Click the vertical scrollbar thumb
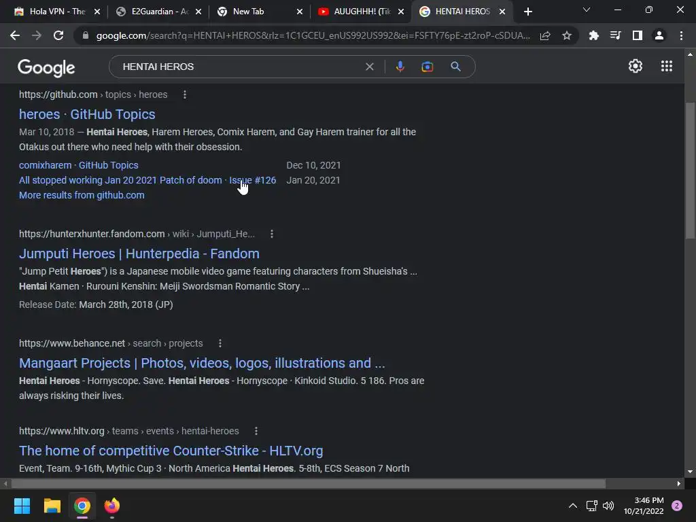 coord(690,171)
